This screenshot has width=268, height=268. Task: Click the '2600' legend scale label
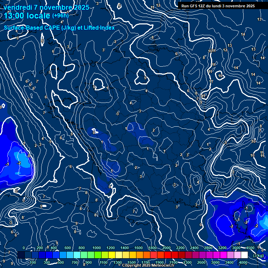(x=201, y=262)
